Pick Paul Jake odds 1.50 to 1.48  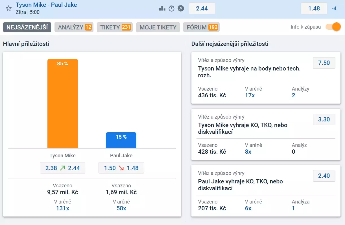(121, 168)
